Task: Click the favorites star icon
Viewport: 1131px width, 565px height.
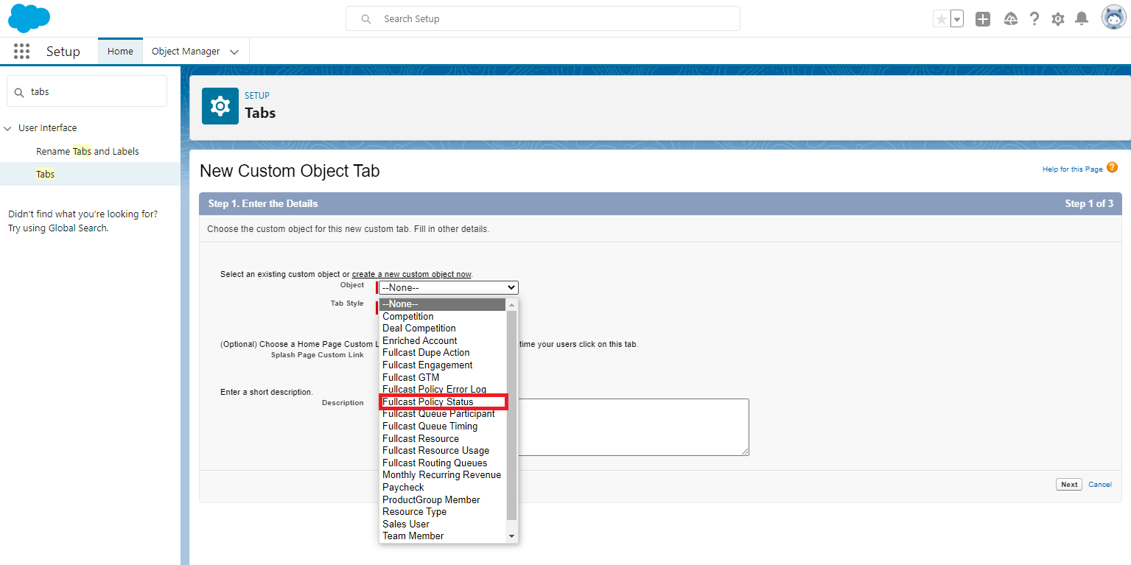Action: point(941,19)
